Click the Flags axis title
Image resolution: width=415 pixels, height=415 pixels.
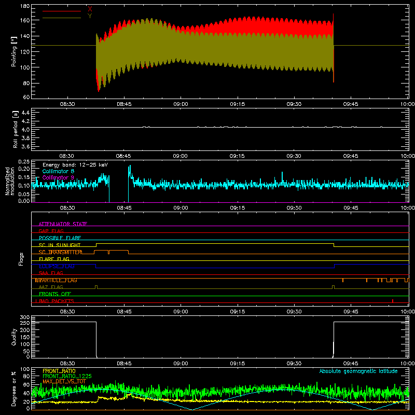point(21,259)
